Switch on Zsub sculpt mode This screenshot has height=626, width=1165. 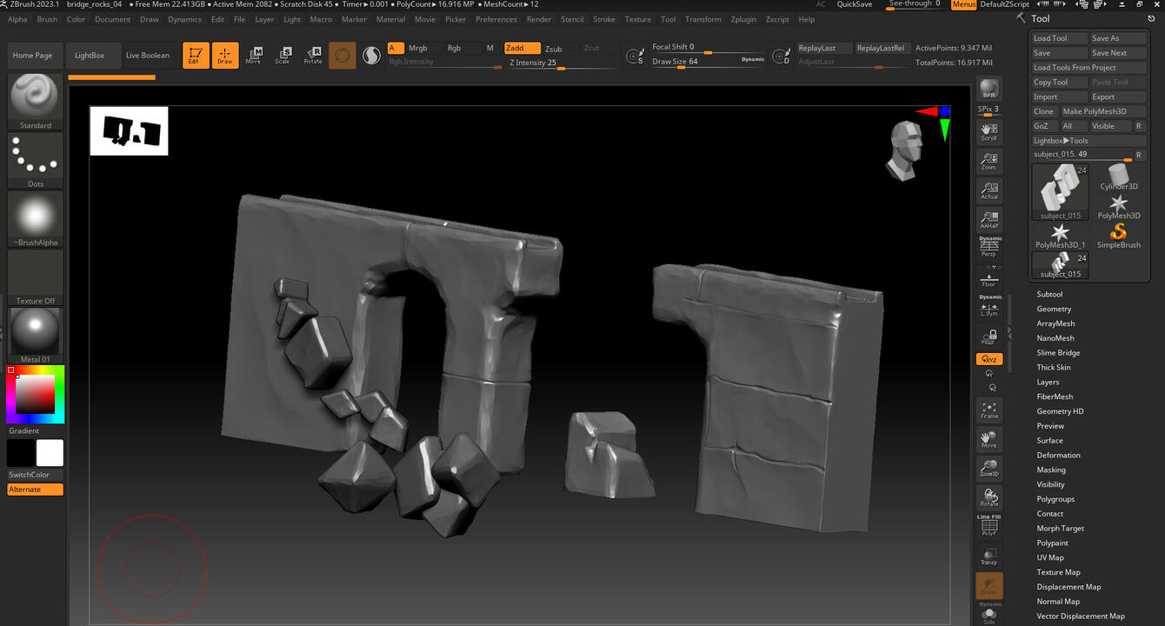click(554, 49)
